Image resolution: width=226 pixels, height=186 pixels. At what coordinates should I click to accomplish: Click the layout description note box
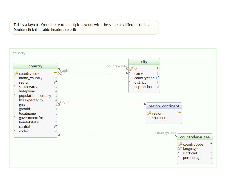(84, 27)
